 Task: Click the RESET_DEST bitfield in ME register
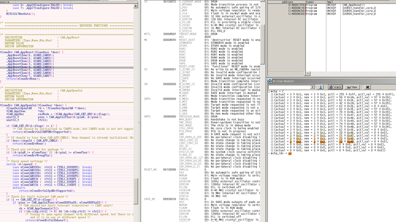tap(187, 40)
